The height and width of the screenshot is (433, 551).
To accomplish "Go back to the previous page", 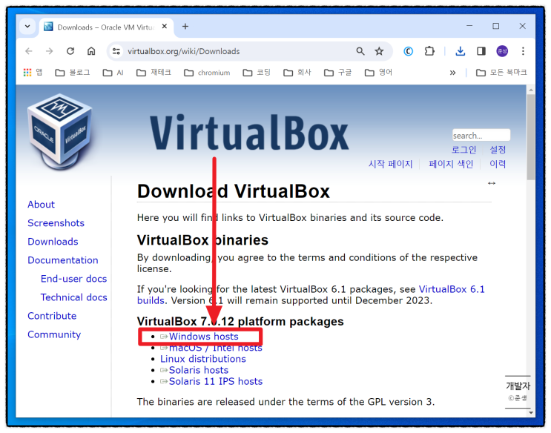I will 29,51.
